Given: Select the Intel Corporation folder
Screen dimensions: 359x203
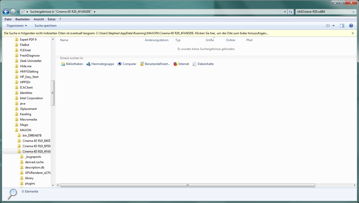Looking at the screenshot, I should 31,98.
